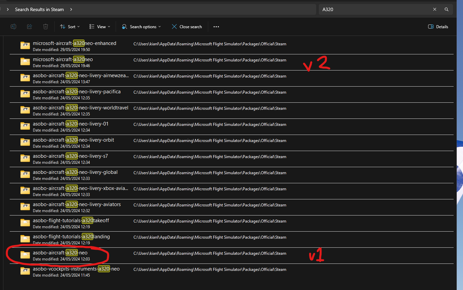Click date modified 29/05/2024 19:50
463x290 pixels.
tap(61, 50)
